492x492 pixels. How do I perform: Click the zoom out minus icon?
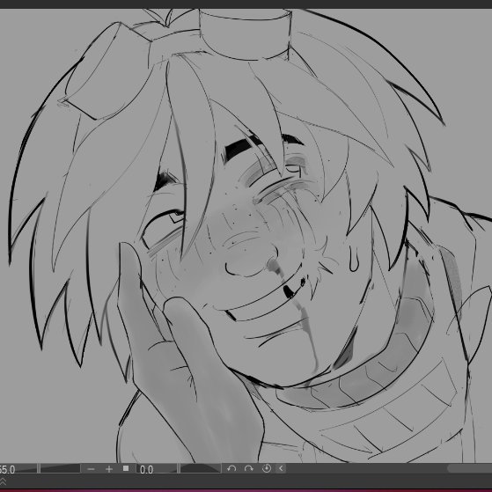click(91, 469)
